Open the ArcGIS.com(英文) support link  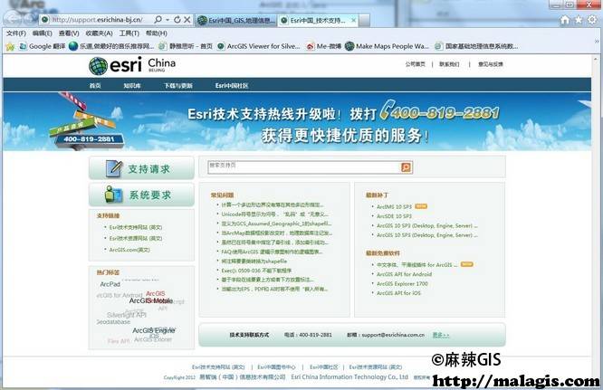[129, 250]
